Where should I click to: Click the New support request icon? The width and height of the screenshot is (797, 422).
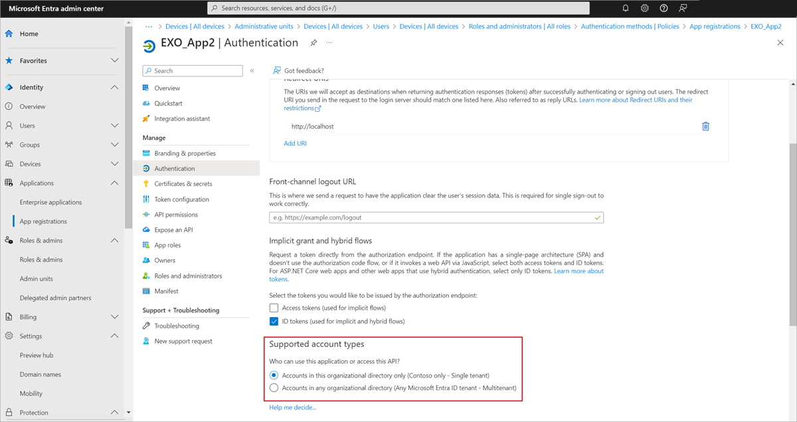click(x=146, y=341)
